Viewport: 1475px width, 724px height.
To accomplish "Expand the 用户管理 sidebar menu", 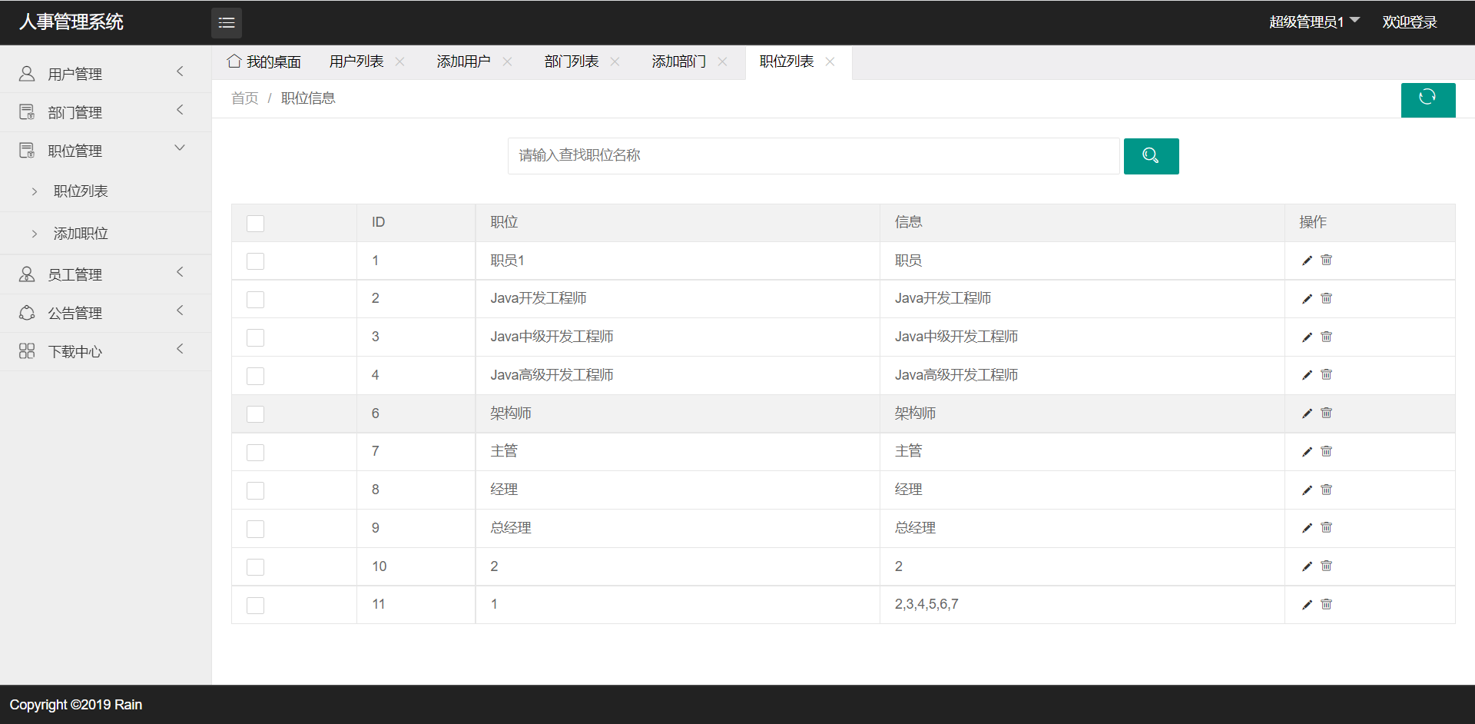I will [105, 74].
